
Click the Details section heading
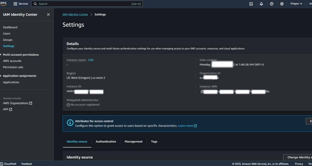73,44
